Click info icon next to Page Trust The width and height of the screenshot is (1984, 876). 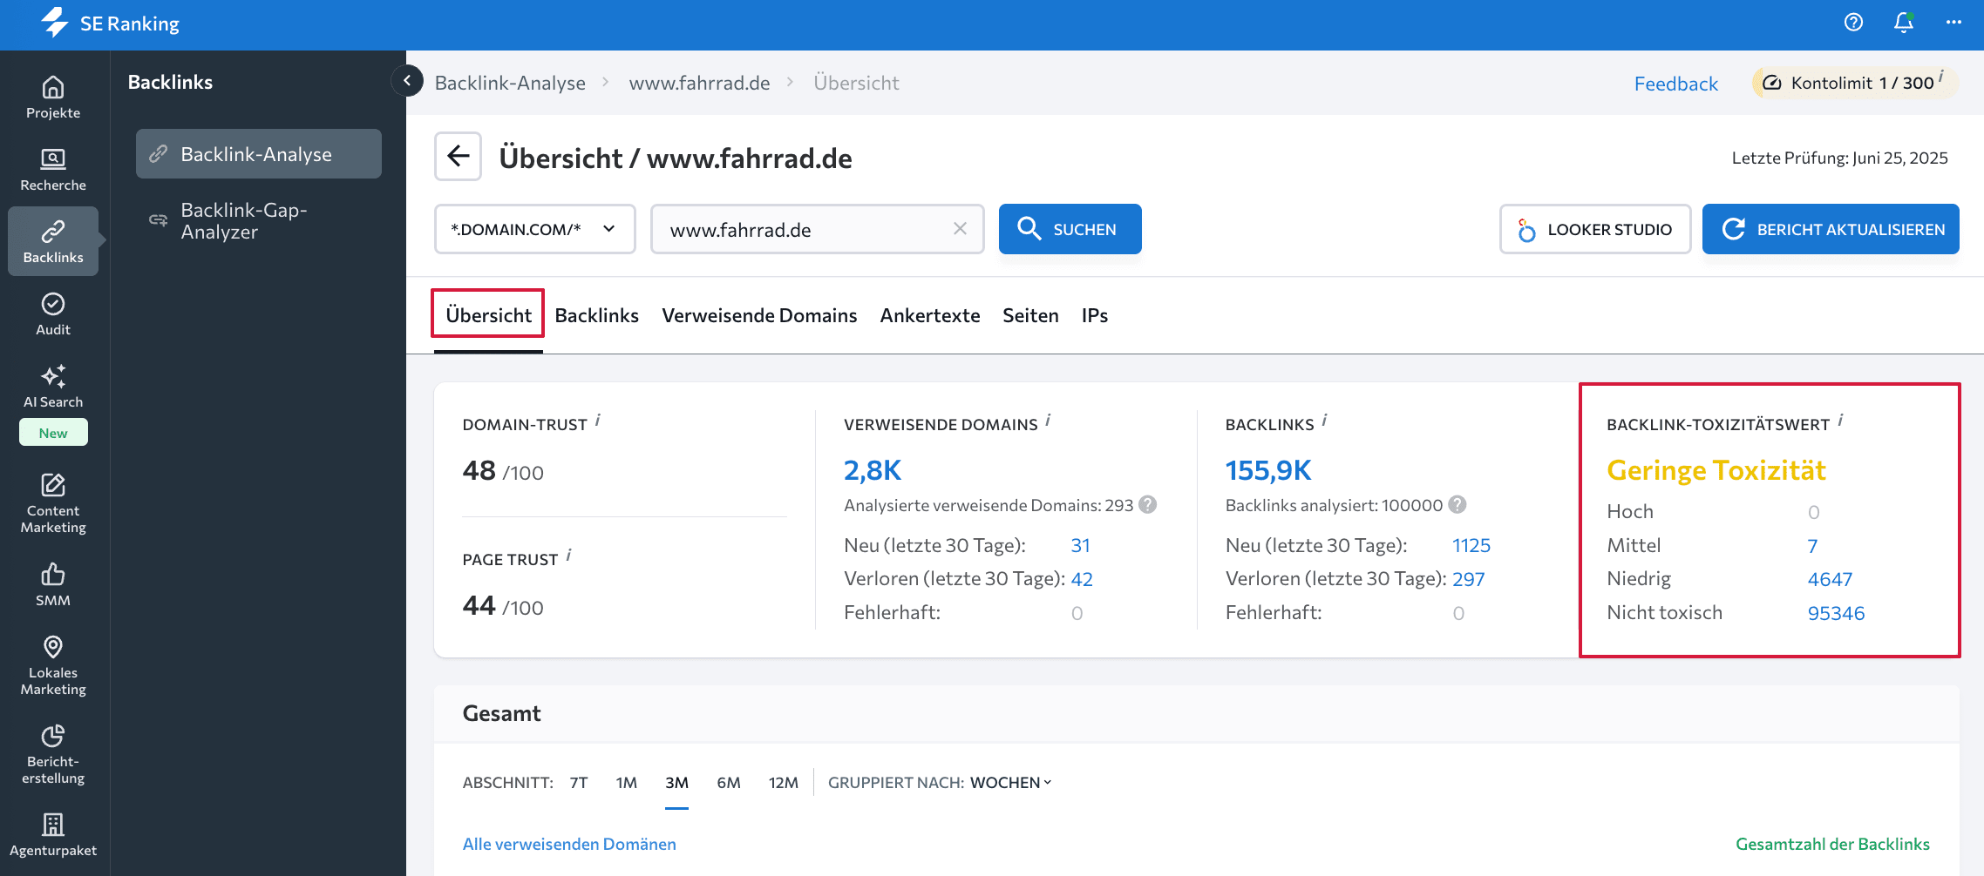pos(568,556)
